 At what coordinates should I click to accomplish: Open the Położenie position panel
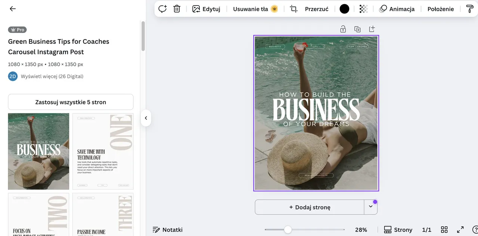click(441, 9)
